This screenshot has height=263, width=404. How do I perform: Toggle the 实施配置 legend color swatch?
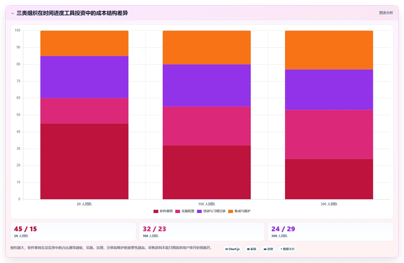[177, 211]
